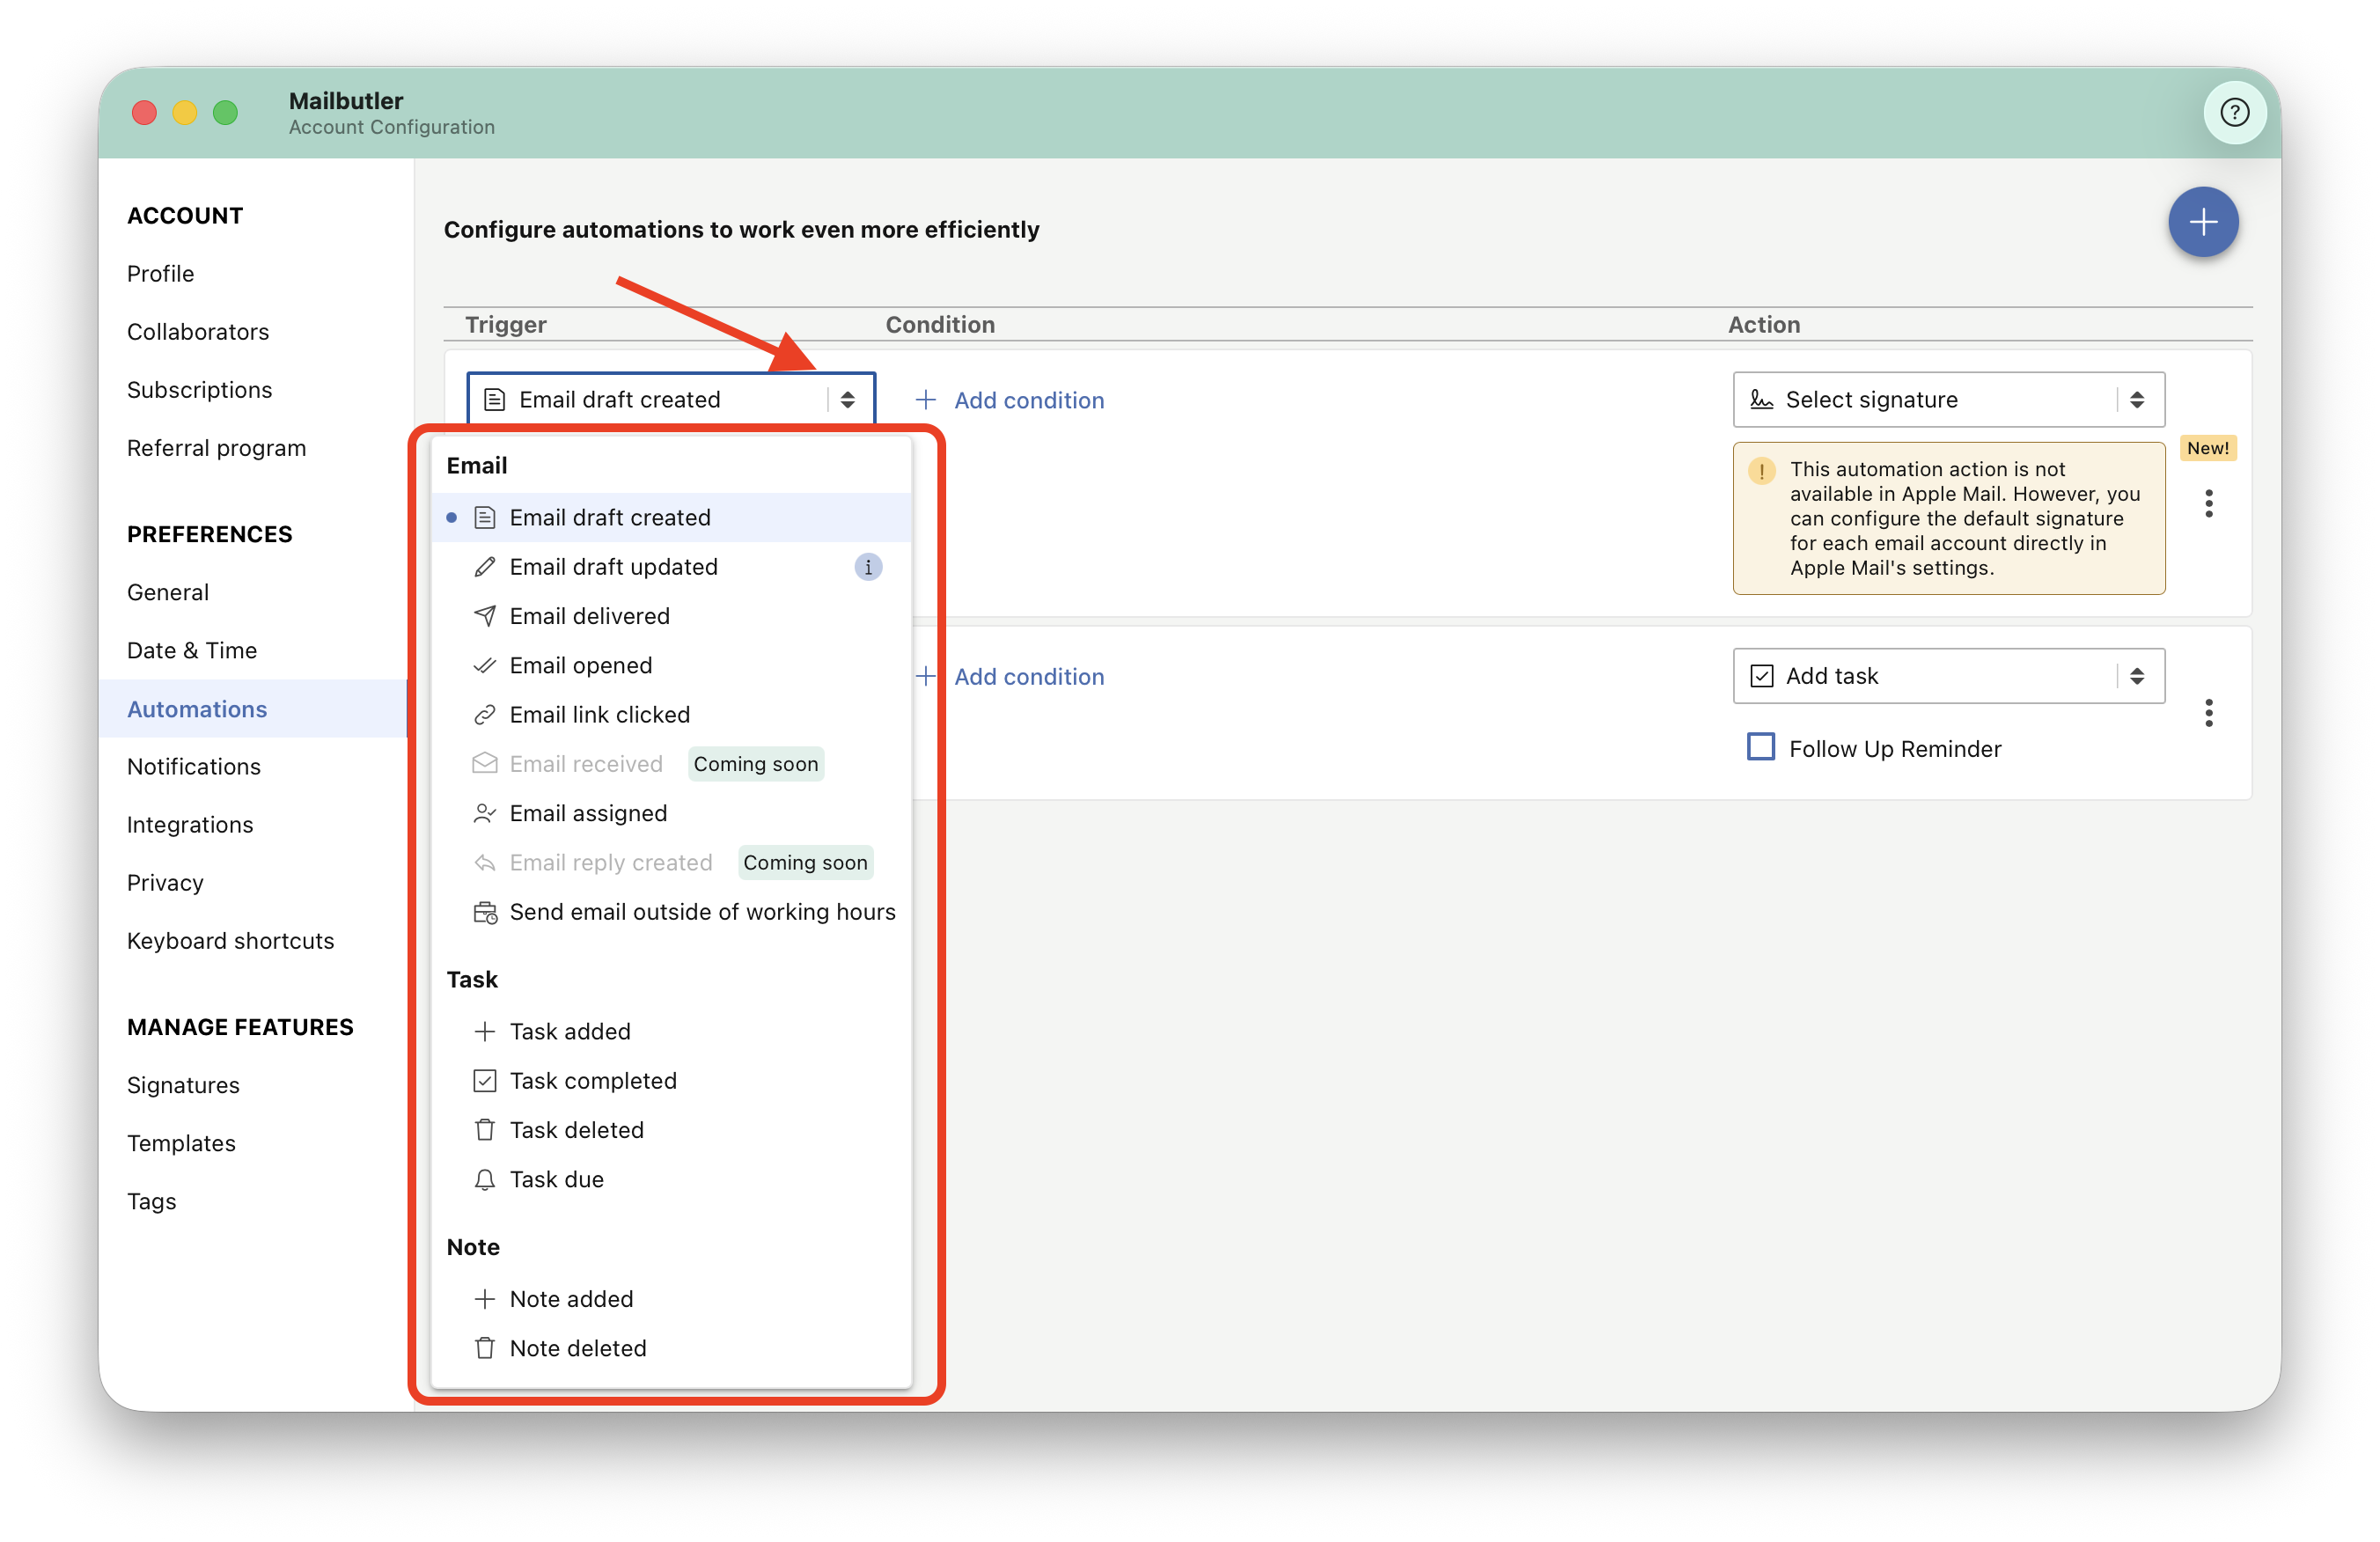Choose Email draft updated trigger option
This screenshot has height=1542, width=2380.
[671, 567]
